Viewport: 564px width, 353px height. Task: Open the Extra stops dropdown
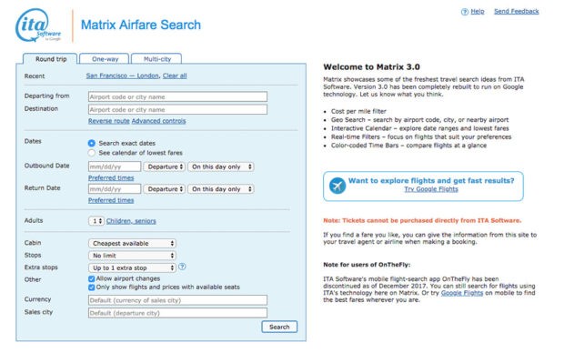132,267
